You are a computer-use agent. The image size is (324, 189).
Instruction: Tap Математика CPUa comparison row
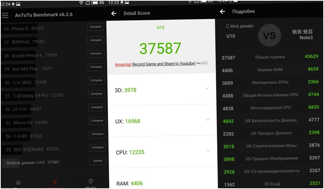tap(270, 83)
